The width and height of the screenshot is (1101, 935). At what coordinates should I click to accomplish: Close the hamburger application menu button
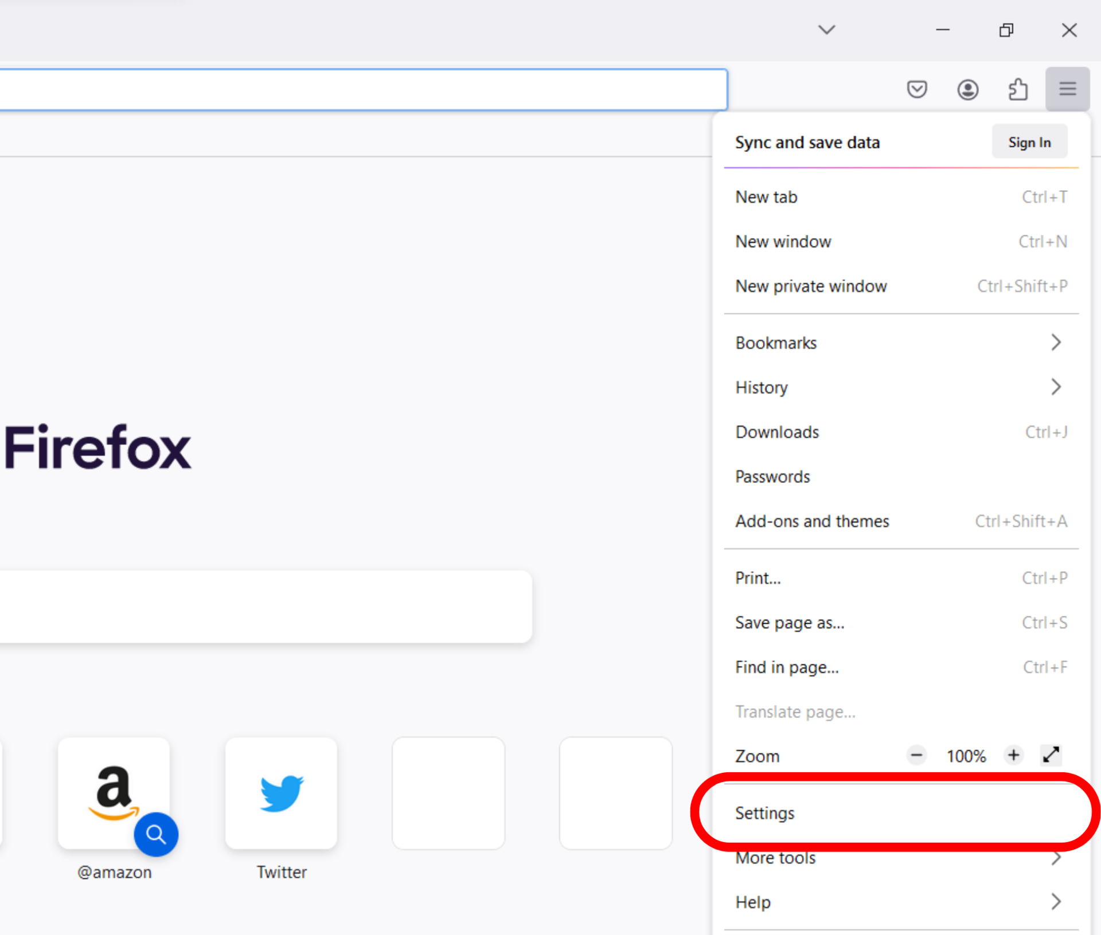pyautogui.click(x=1067, y=89)
